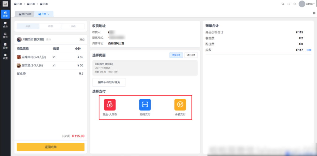Screen dimensions: 317x156
Task: Switch order type to 自取
Action: pos(50,27)
